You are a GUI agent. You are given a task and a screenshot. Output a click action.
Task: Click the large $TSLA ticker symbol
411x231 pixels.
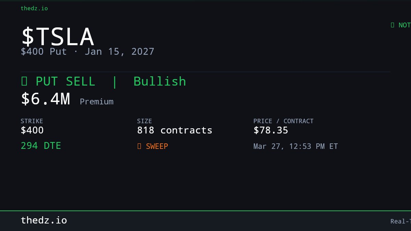(58, 37)
